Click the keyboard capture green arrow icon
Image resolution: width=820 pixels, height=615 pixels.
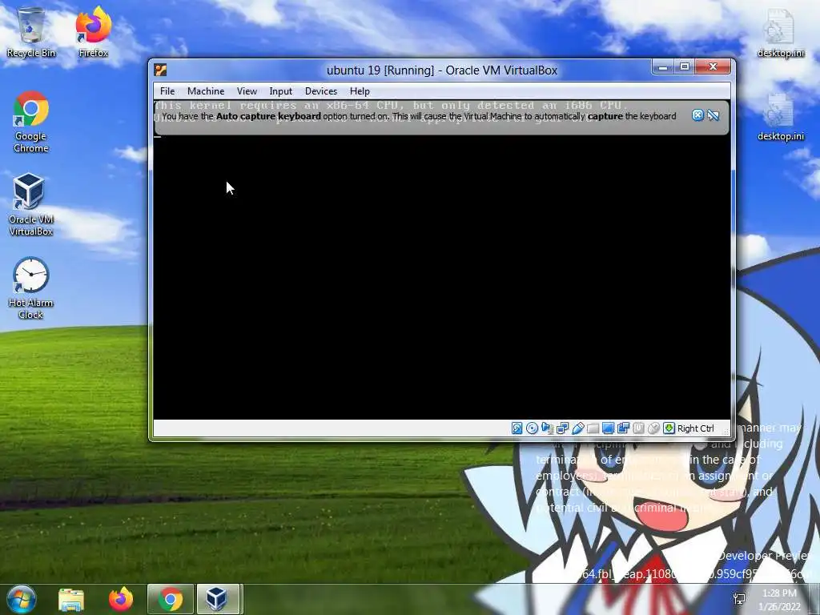click(x=669, y=428)
